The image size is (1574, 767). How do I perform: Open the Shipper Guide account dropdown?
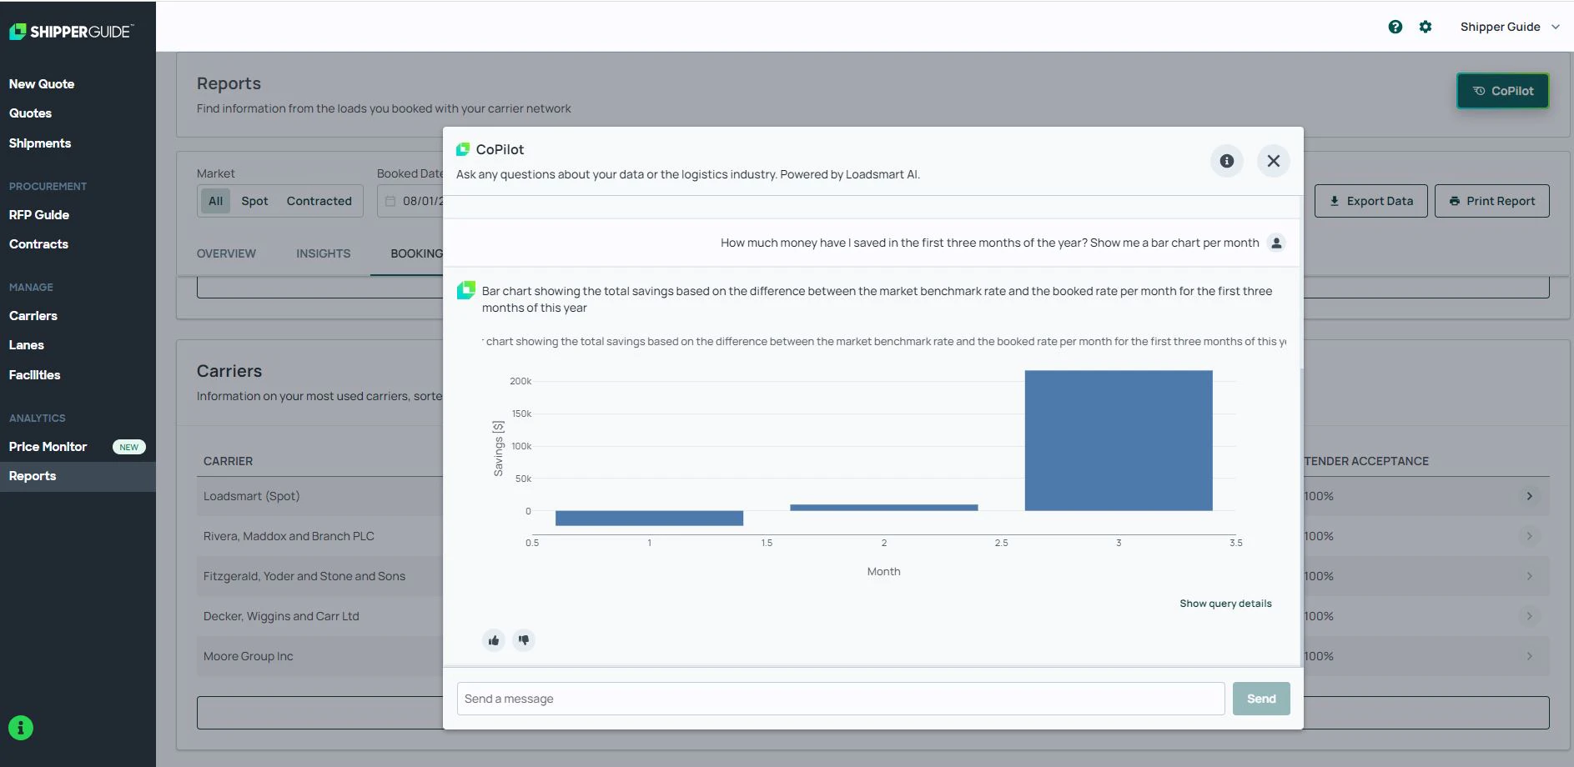[x=1508, y=26]
